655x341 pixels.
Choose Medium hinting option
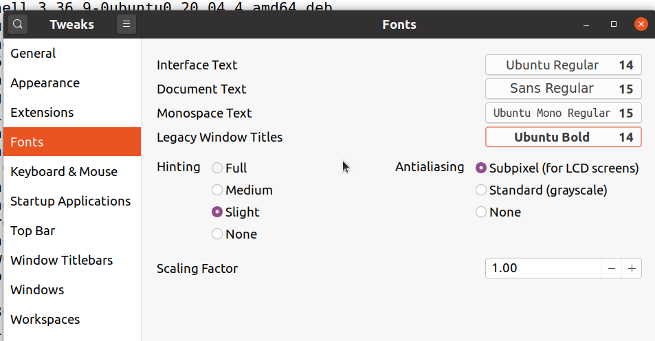tap(217, 190)
